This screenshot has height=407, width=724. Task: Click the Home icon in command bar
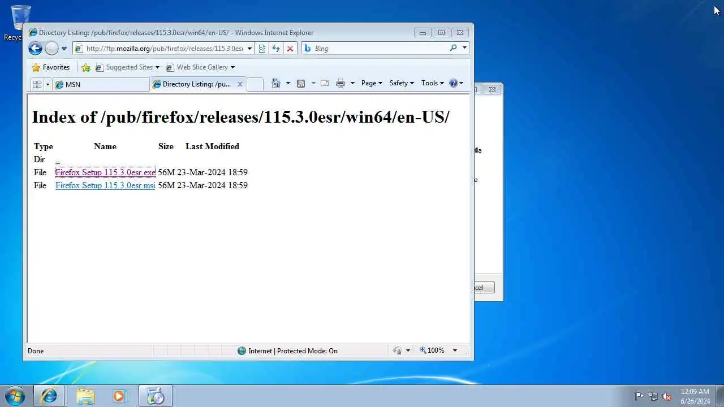(x=276, y=83)
